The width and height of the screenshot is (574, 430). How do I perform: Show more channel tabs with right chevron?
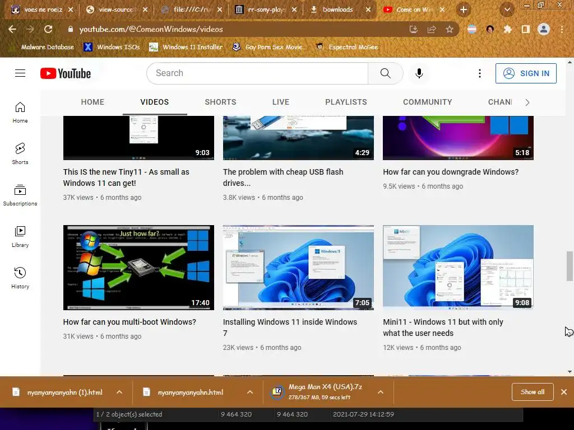tap(527, 102)
